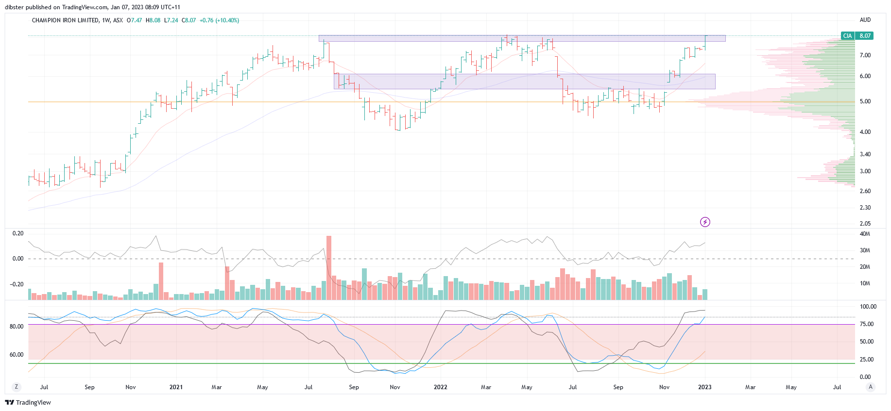The width and height of the screenshot is (891, 411).
Task: Click the 2022 label on time axis
Action: [x=440, y=387]
